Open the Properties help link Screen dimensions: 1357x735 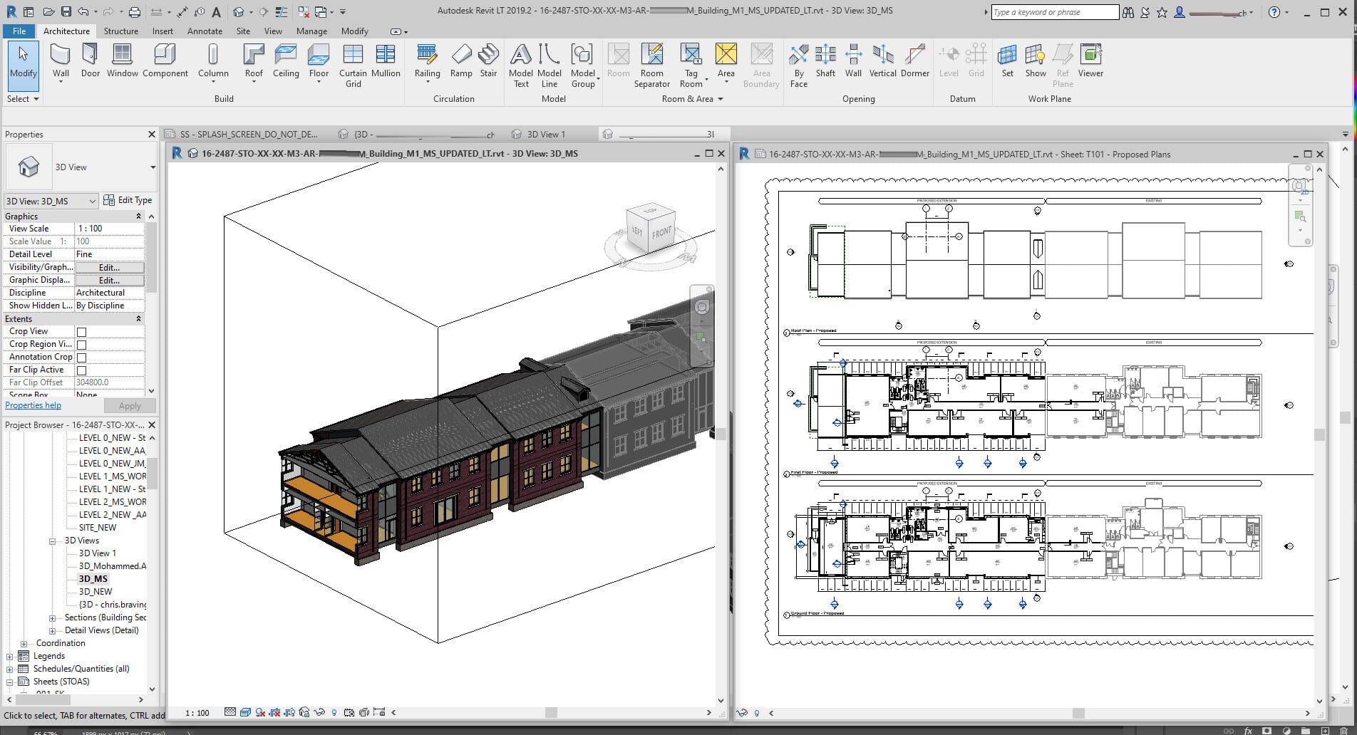[x=33, y=405]
